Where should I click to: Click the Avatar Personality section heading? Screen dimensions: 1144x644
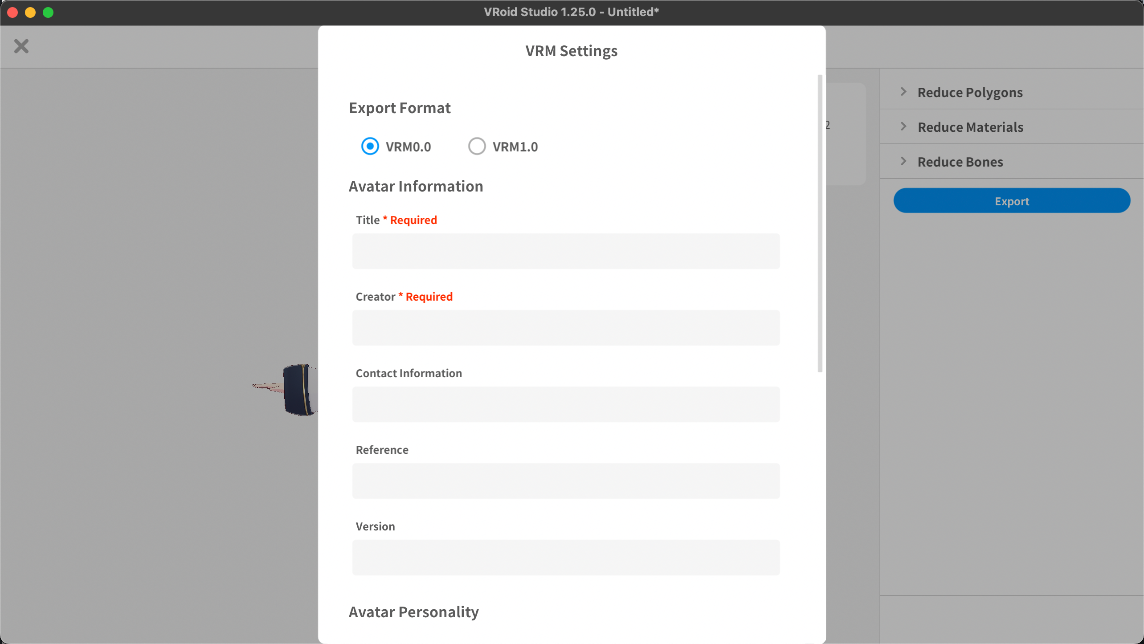(x=413, y=612)
